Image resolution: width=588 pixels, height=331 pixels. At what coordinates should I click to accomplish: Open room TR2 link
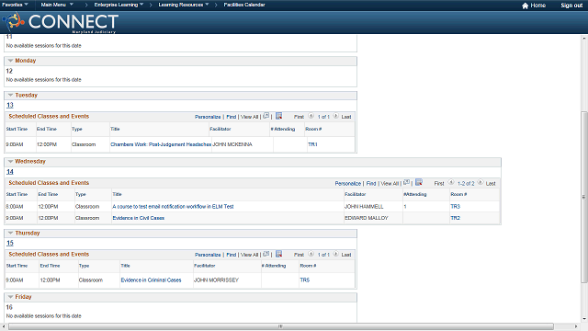pyautogui.click(x=456, y=218)
